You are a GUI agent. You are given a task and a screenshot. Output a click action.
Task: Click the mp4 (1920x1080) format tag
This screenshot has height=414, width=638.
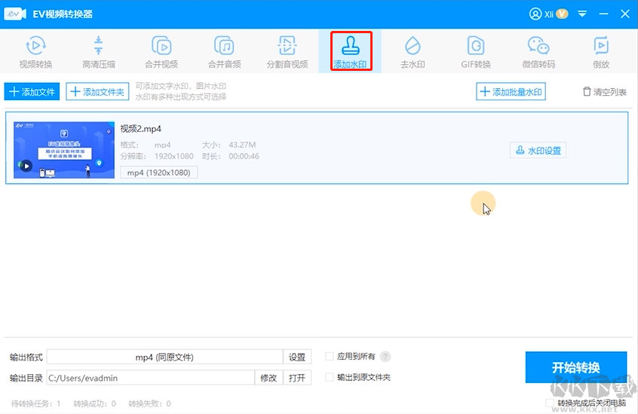158,173
